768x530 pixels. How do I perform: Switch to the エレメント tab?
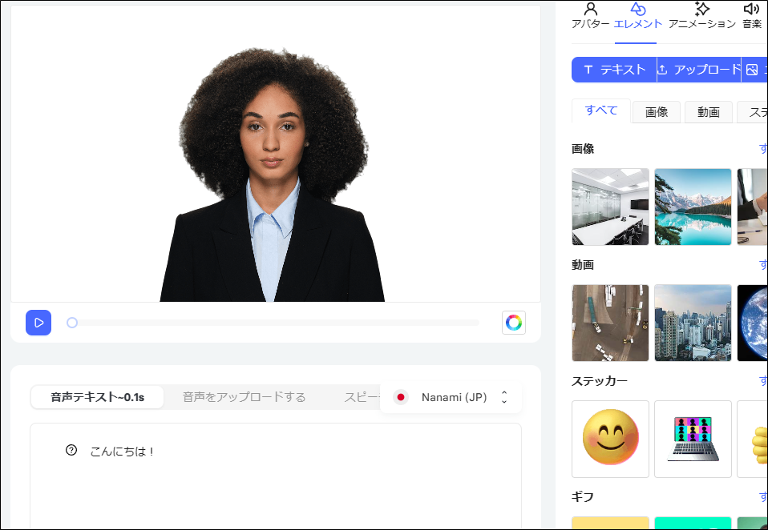click(x=637, y=16)
